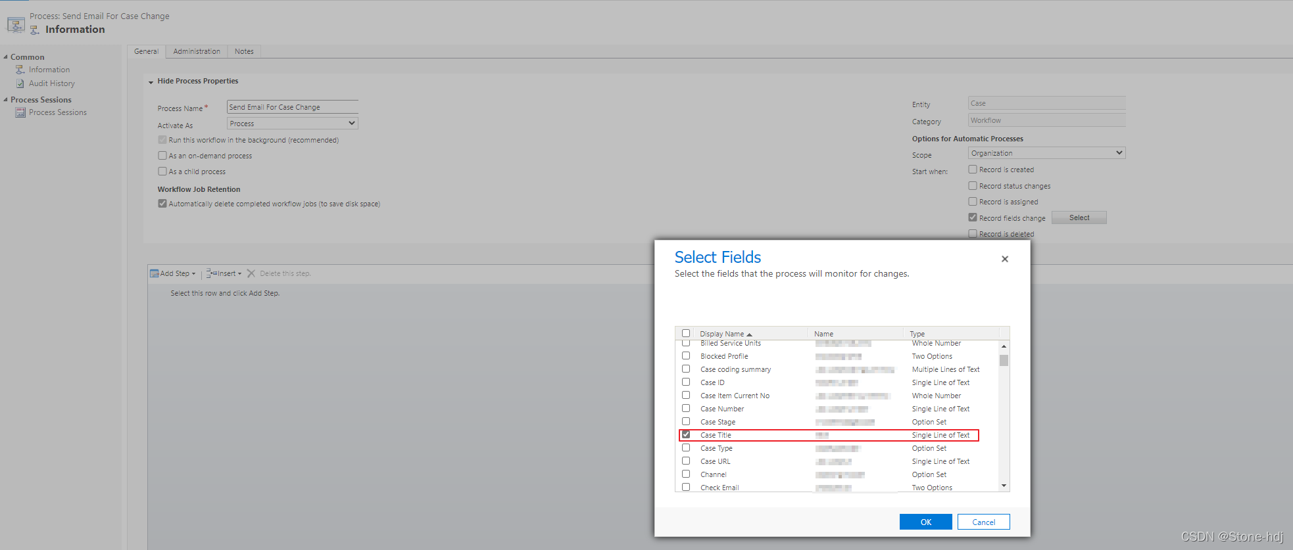Sort by the Type column header
1293x550 pixels.
click(x=917, y=334)
